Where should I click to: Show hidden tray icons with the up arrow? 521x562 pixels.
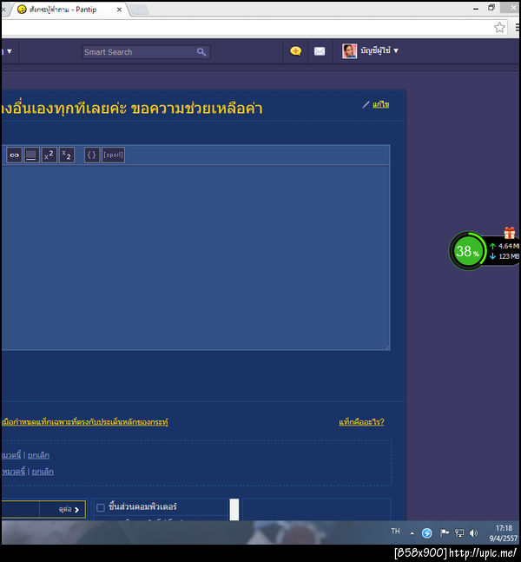(412, 533)
